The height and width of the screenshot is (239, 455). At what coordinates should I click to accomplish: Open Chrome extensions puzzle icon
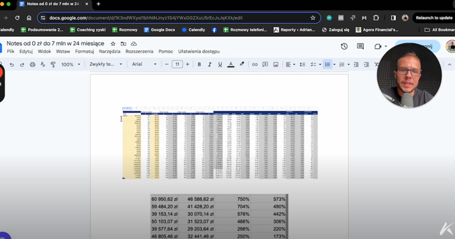point(376,18)
